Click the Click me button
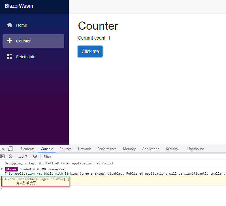This screenshot has width=226, height=206. (x=90, y=51)
